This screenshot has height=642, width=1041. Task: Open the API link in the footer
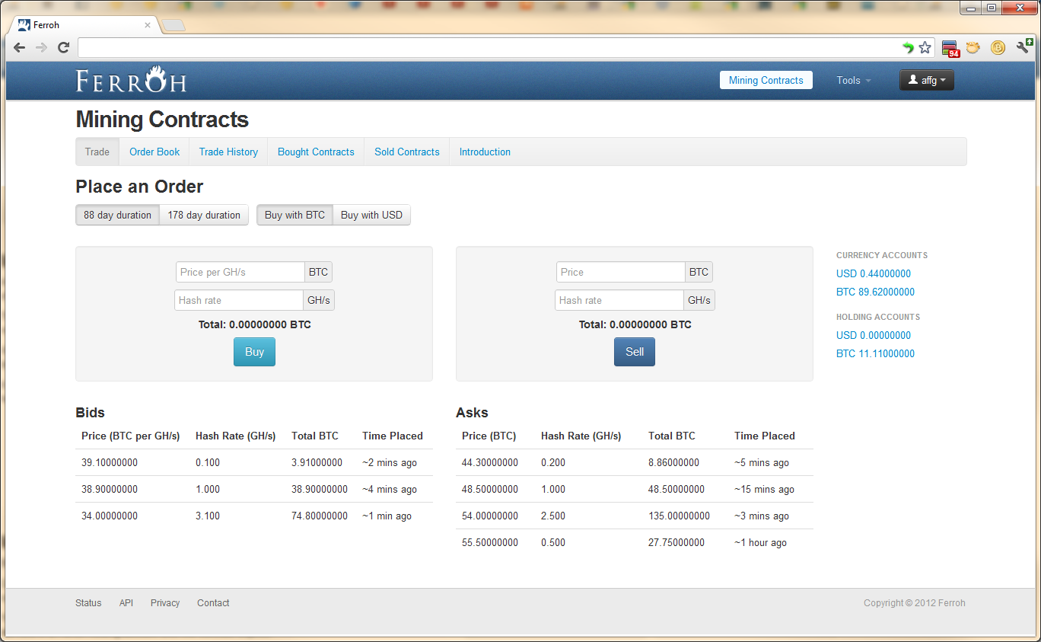pyautogui.click(x=126, y=603)
